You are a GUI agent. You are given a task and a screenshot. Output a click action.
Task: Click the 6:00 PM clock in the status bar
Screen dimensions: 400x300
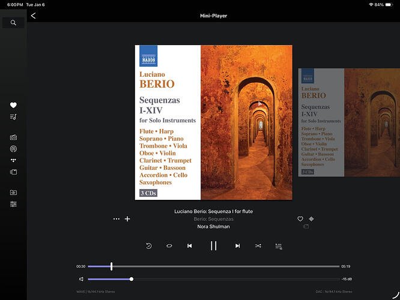click(15, 5)
